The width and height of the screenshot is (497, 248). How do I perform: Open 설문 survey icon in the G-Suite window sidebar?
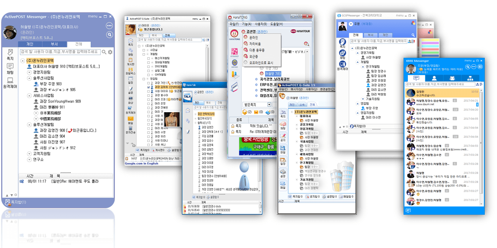(131, 90)
